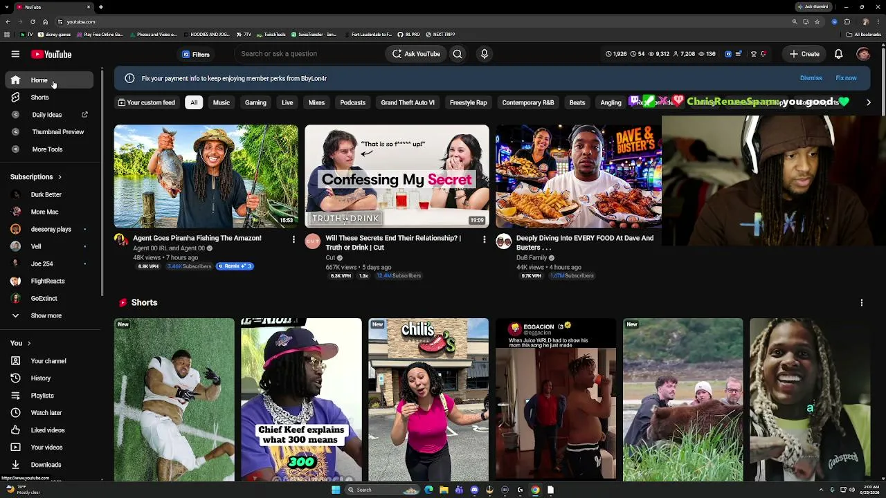Select the Gaming filter chip

pos(255,102)
